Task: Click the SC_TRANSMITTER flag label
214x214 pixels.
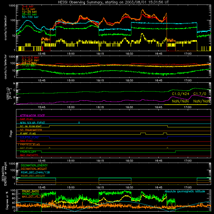Action: tap(31, 130)
